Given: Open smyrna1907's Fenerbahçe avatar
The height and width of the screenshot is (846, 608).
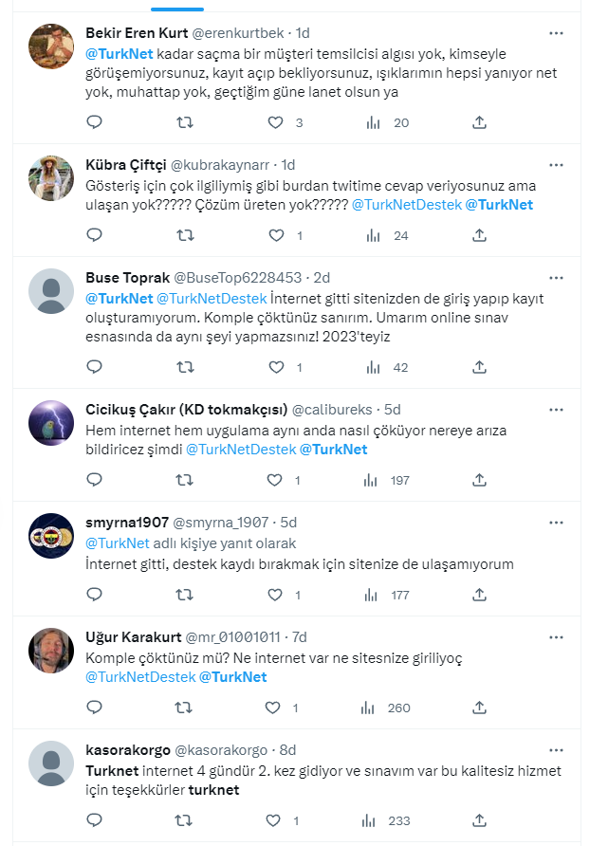Looking at the screenshot, I should pyautogui.click(x=51, y=537).
